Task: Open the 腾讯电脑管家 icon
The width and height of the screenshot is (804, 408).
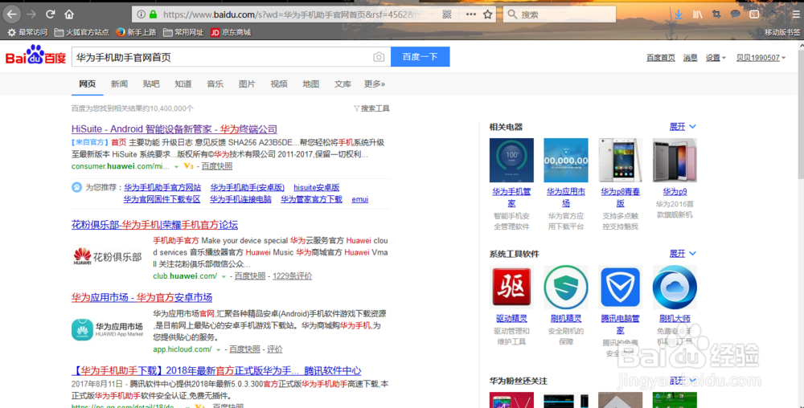Action: (x=620, y=288)
